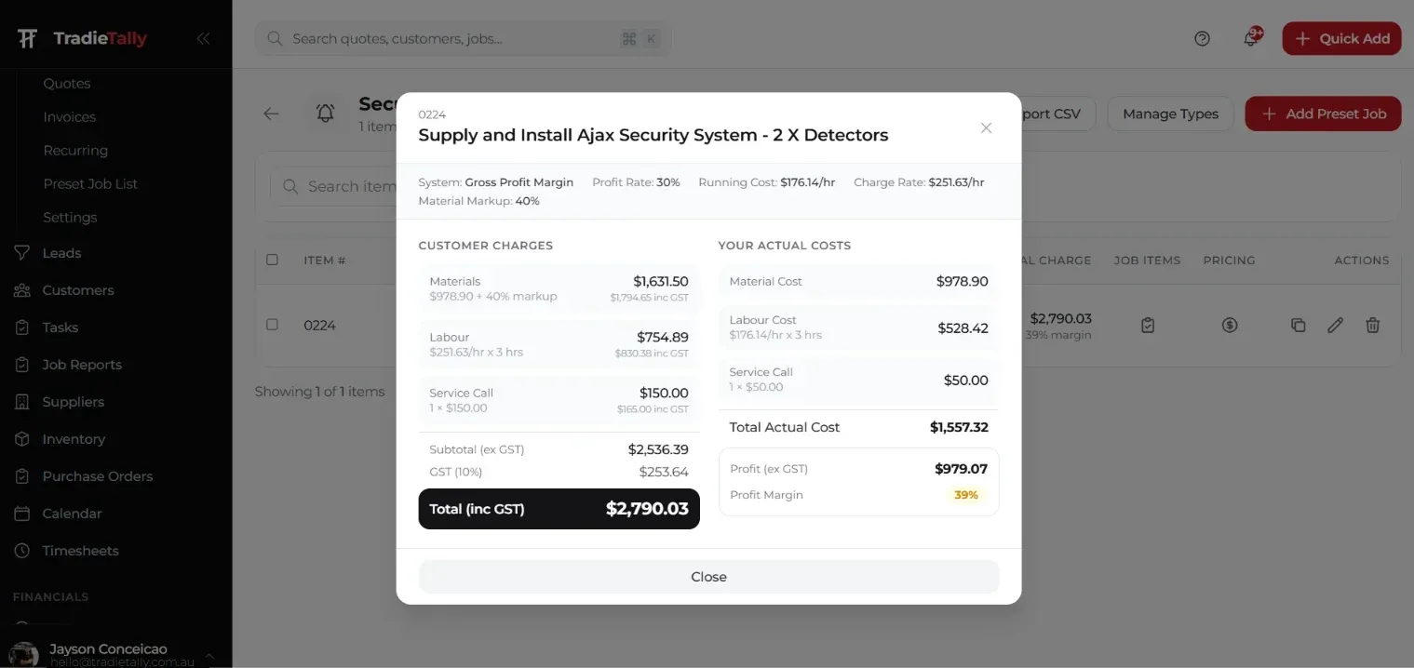This screenshot has height=668, width=1414.
Task: Duplicate item 0224 with copy icon
Action: (1298, 325)
